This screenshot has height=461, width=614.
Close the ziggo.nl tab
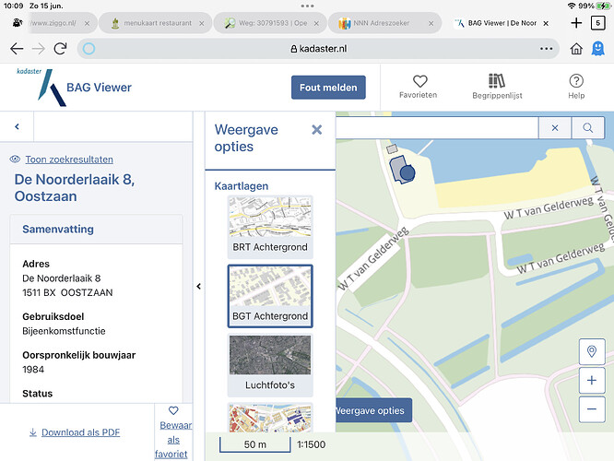tap(87, 23)
